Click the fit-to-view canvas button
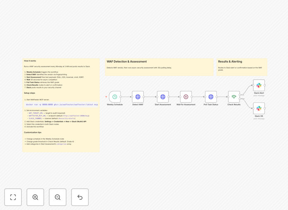This screenshot has width=288, height=210. pos(13,197)
